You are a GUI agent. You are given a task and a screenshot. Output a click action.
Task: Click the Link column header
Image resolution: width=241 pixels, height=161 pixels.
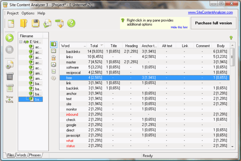click(185, 46)
